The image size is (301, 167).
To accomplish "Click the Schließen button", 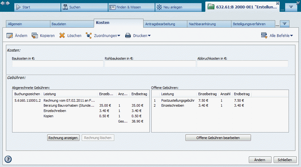I will click(285, 160).
